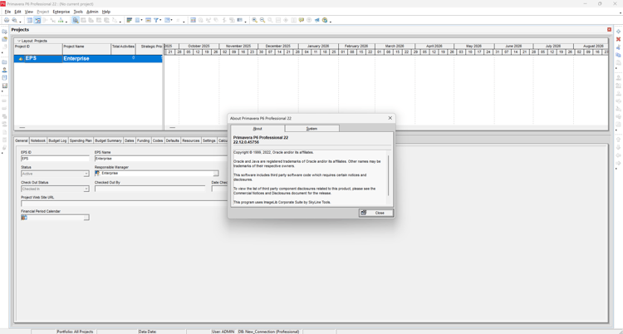Click the highlighted Gantt chart view icon
Screen dimensions: 623x334
[x=37, y=20]
